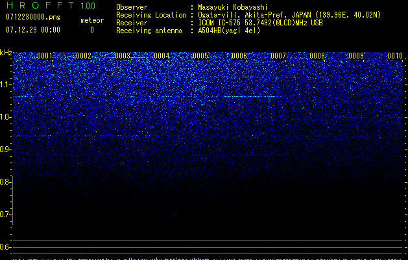
Task: Click time marker 0005 on spectrogram
Action: pyautogui.click(x=200, y=56)
